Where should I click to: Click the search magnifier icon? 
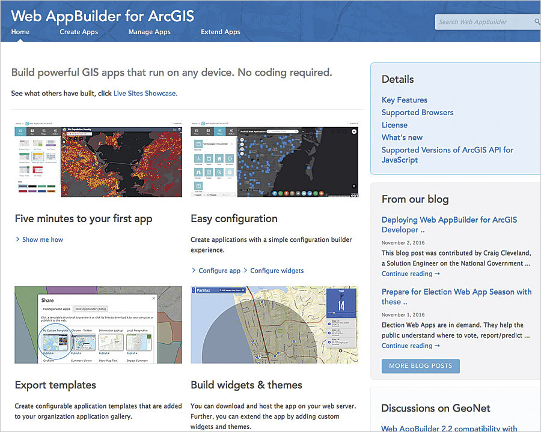click(537, 22)
